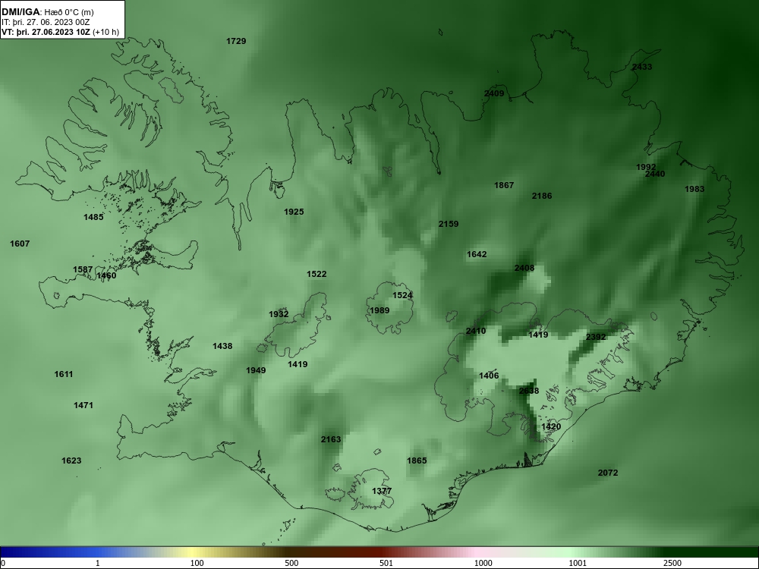The image size is (759, 569).
Task: Click the 1865 value label
Action: coord(417,461)
